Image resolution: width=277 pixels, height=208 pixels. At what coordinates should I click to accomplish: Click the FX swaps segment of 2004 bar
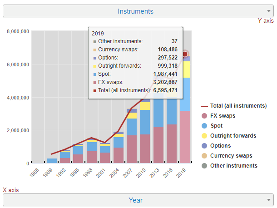click(x=119, y=155)
